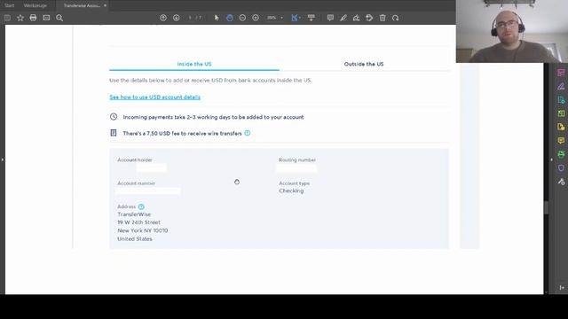Click the email envelope icon

(46, 18)
